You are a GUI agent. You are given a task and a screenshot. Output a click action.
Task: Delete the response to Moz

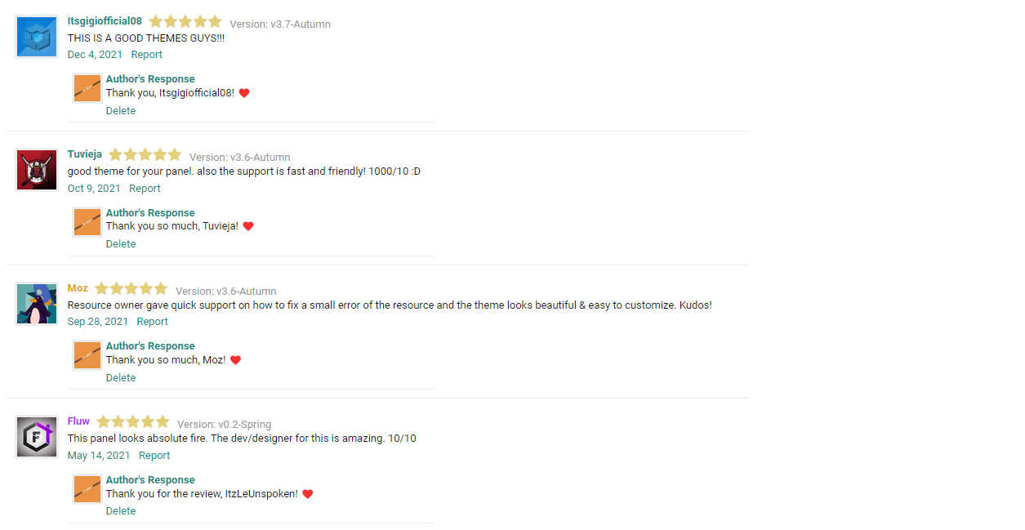point(121,378)
